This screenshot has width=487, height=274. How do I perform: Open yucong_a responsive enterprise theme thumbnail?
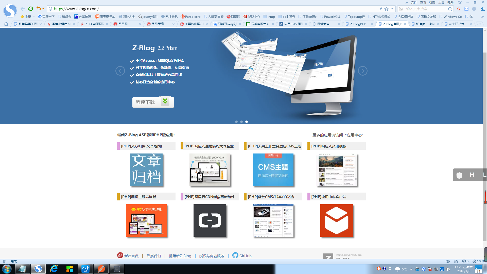point(210,170)
